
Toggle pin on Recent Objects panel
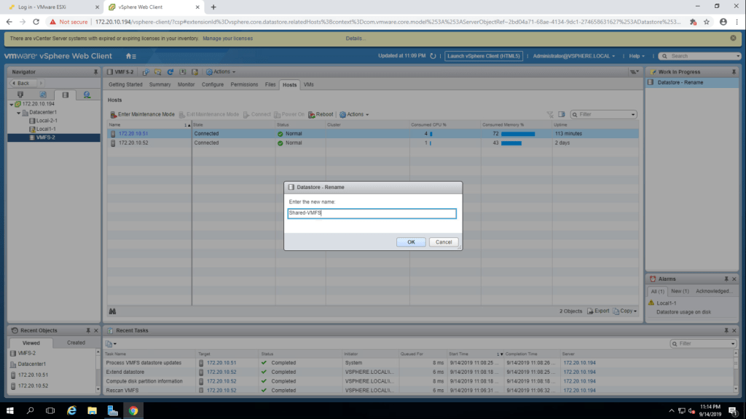(x=87, y=330)
